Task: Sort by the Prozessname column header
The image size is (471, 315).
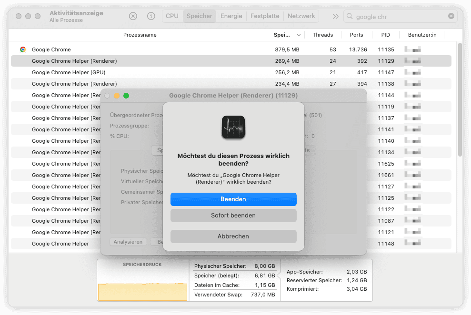Action: [140, 35]
